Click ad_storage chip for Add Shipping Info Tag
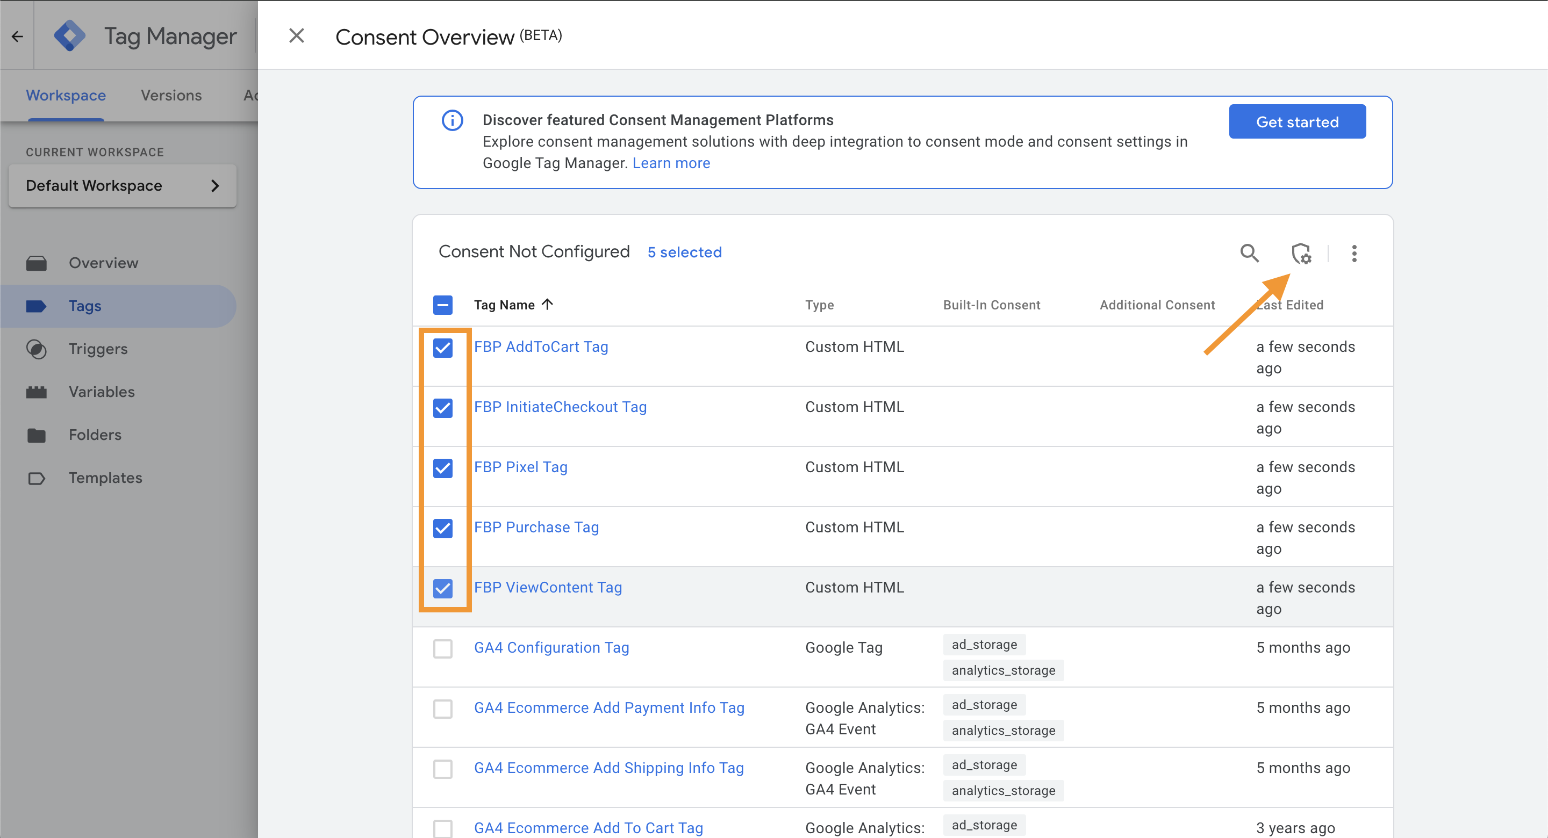1548x838 pixels. click(x=984, y=765)
